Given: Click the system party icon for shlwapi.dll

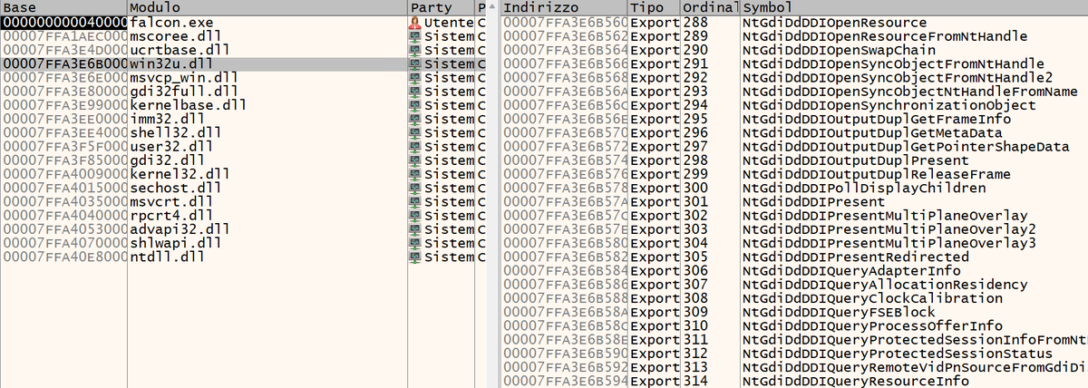Looking at the screenshot, I should click(417, 243).
